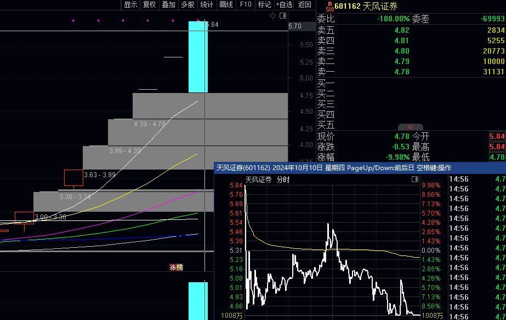Click the 涨跌 value -0.53
Screen dimensions: 506x320
(401, 147)
